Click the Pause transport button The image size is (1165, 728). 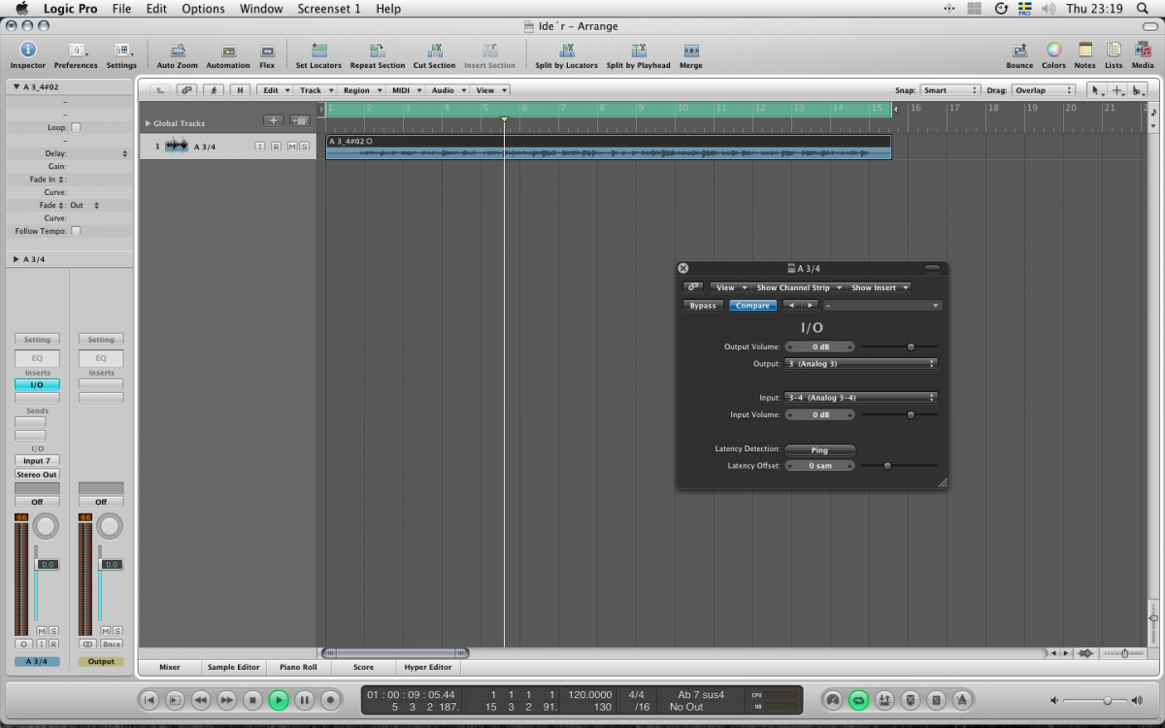click(304, 700)
